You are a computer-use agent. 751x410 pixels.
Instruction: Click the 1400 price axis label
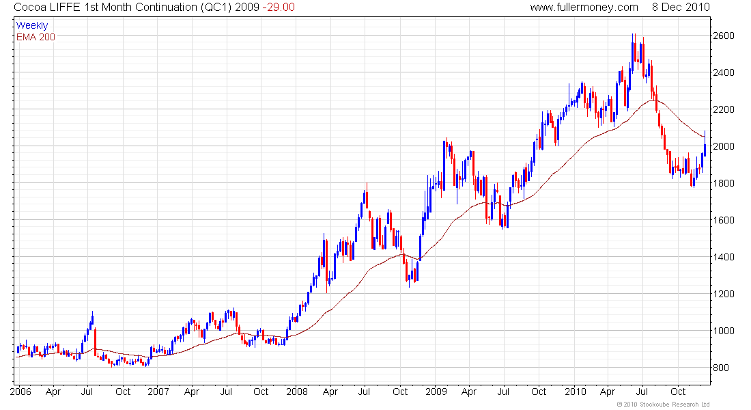[x=724, y=258]
